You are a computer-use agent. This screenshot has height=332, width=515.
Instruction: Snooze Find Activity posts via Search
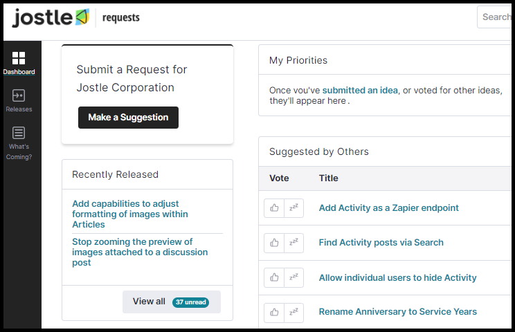pyautogui.click(x=293, y=243)
